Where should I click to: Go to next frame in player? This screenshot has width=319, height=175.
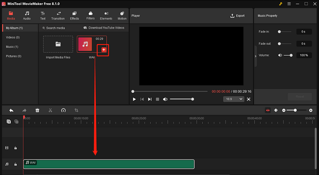coord(150,99)
